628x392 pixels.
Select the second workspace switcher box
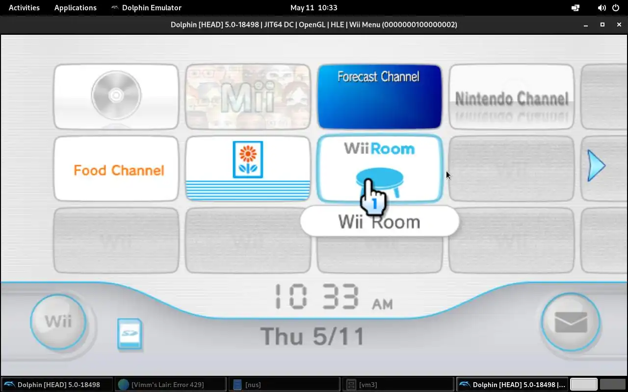613,385
